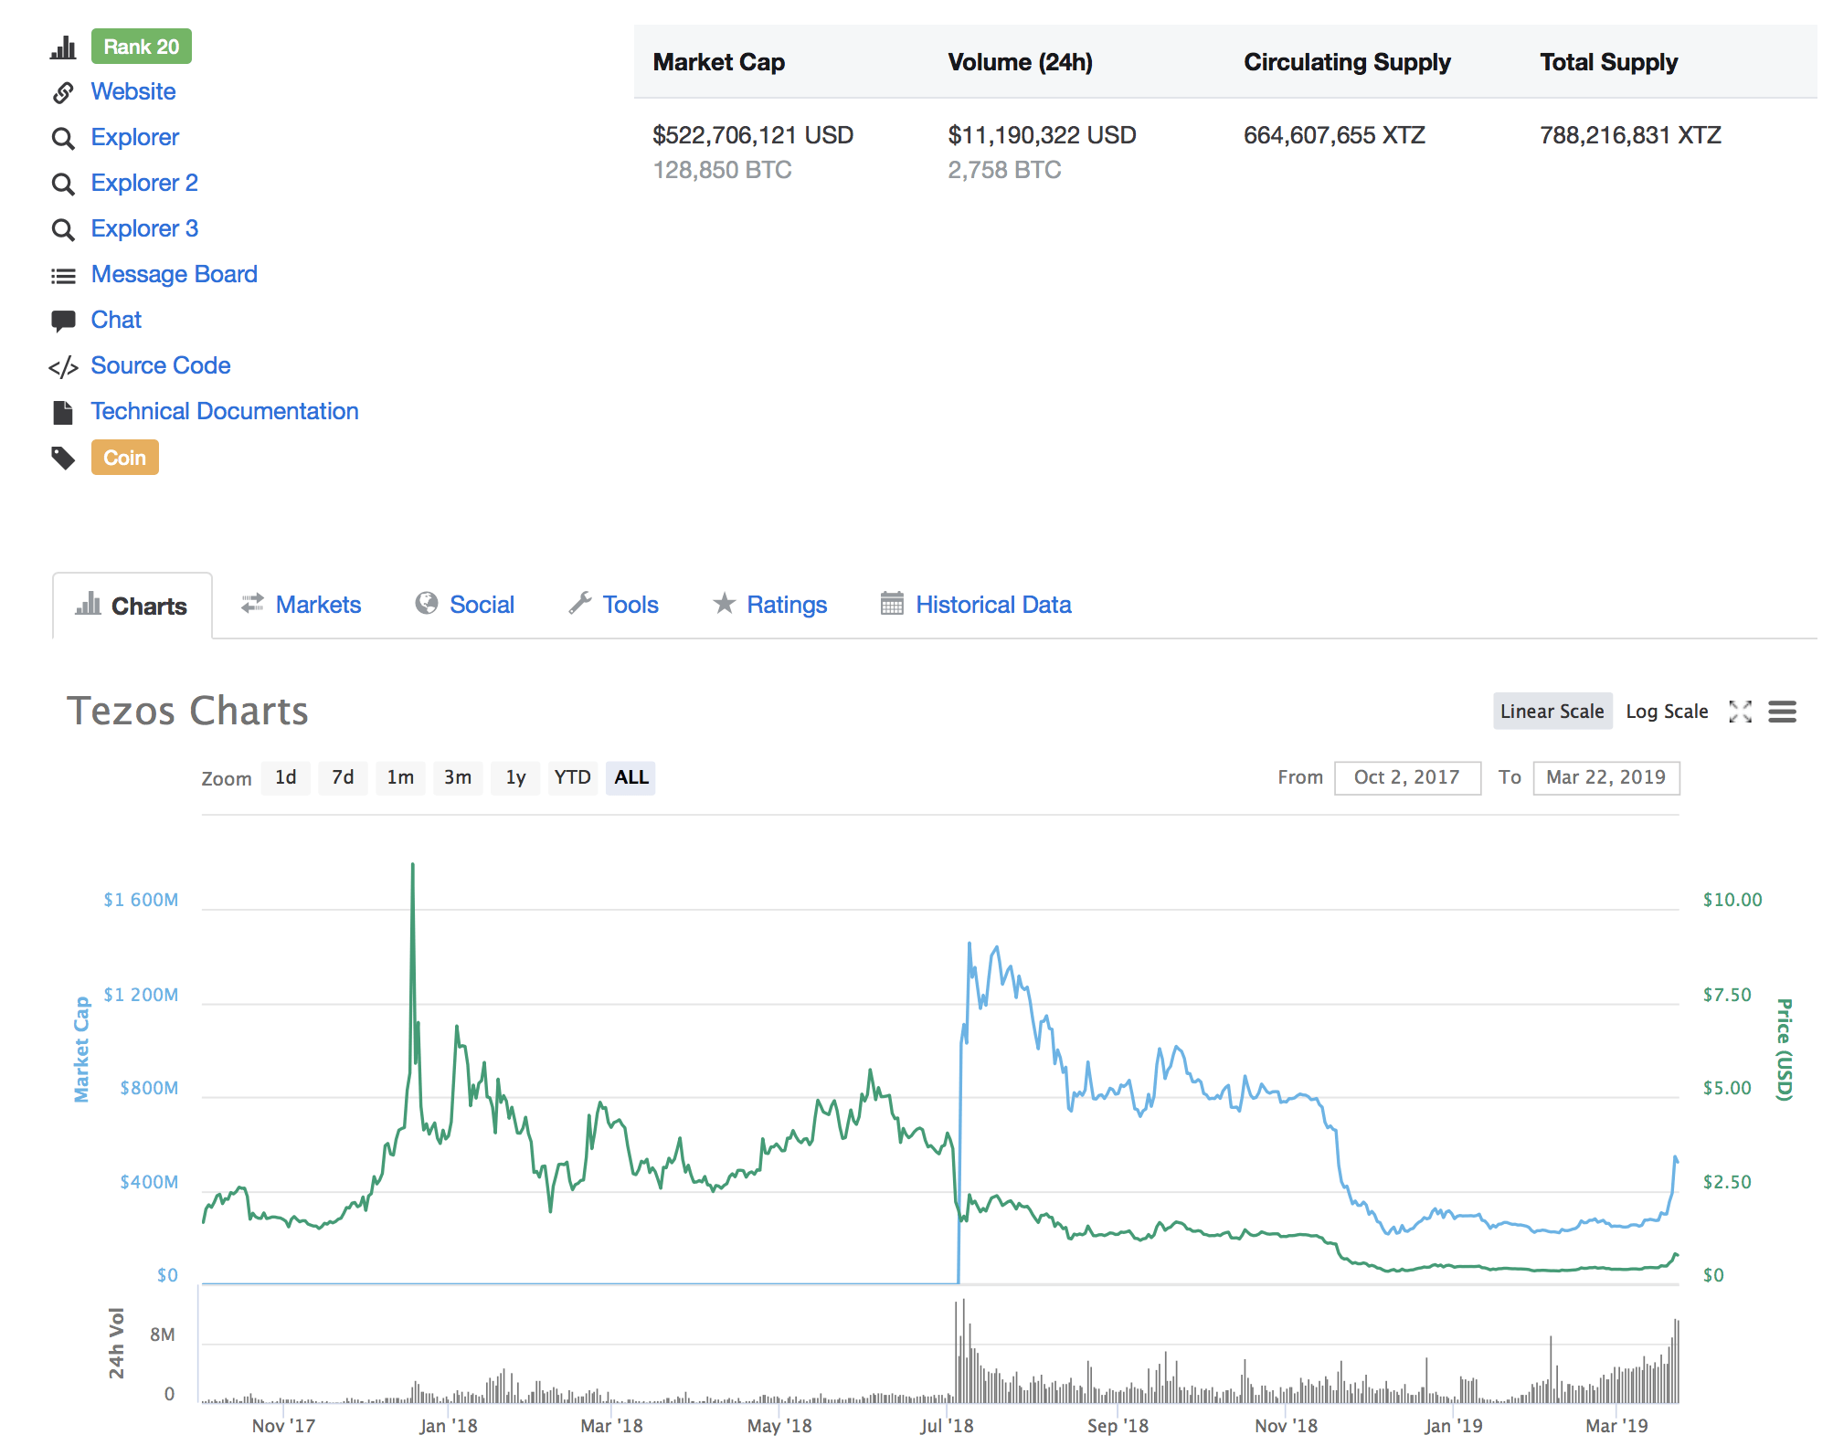Open the Social tab

(465, 605)
